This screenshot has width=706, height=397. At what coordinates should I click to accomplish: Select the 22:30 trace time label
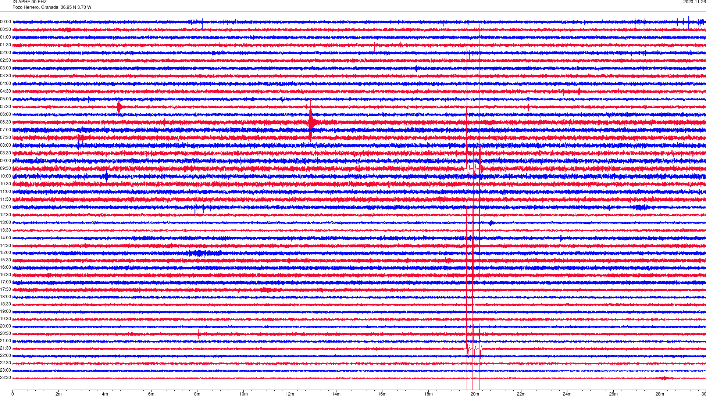[x=6, y=363]
